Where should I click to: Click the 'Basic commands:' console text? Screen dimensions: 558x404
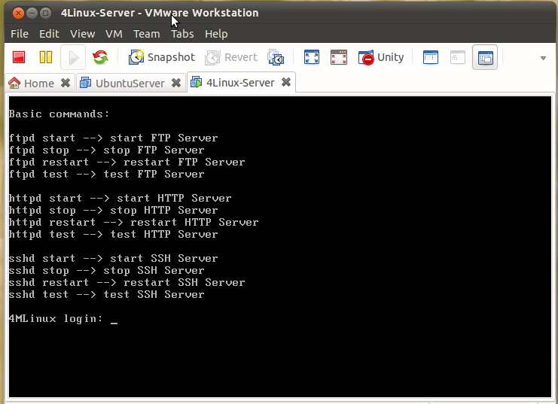pos(59,114)
